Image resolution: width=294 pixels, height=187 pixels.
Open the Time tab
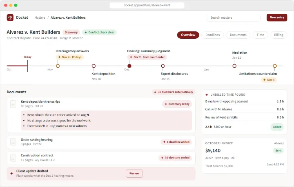point(260,35)
